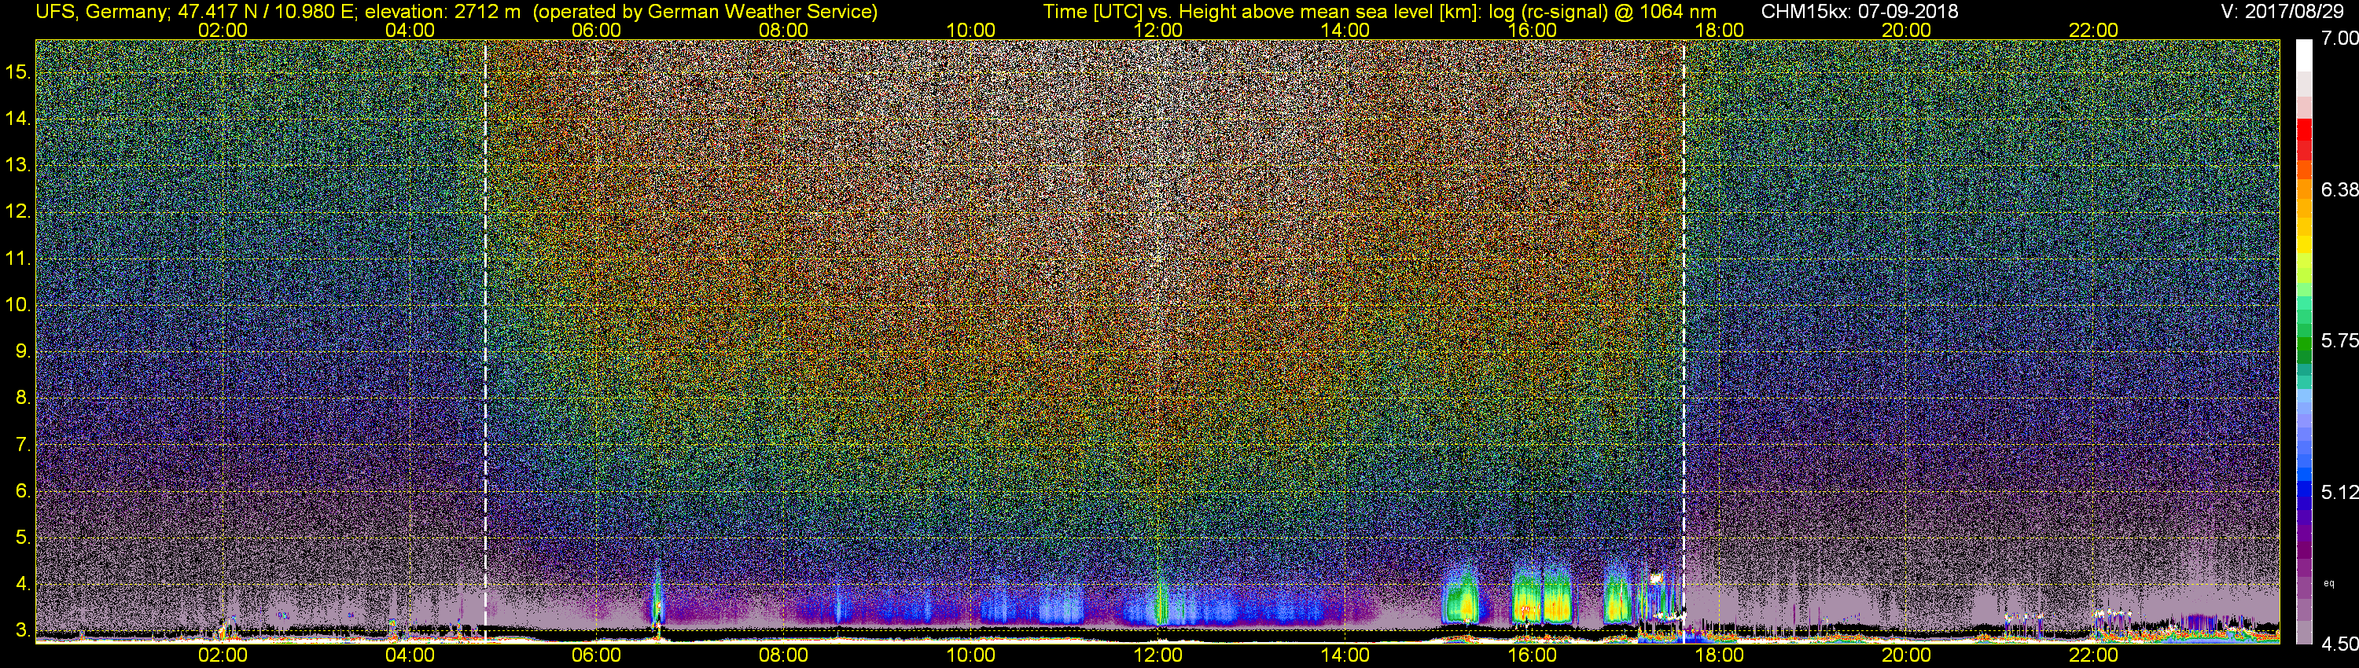Click the 20:00 label on bottom time axis

click(1907, 655)
